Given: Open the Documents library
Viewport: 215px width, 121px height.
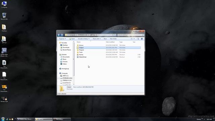Looking at the screenshot, I should point(66,57).
